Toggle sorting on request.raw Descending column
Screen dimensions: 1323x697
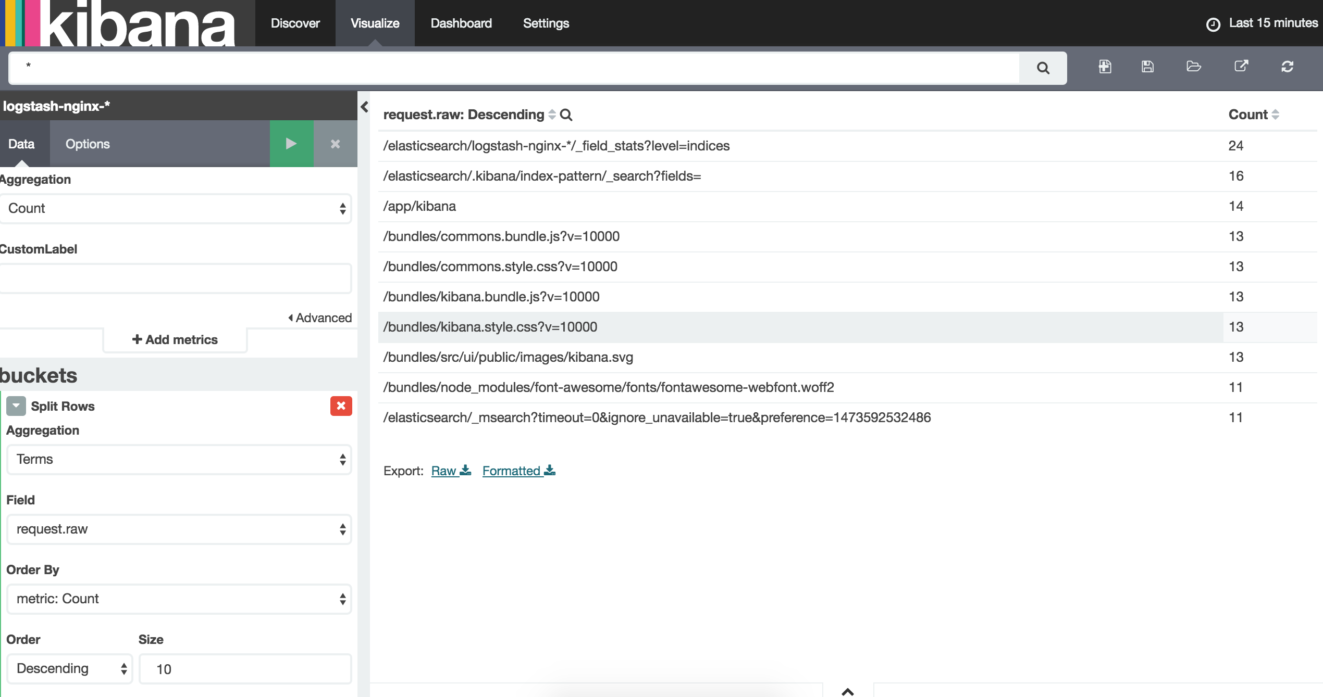click(x=551, y=115)
